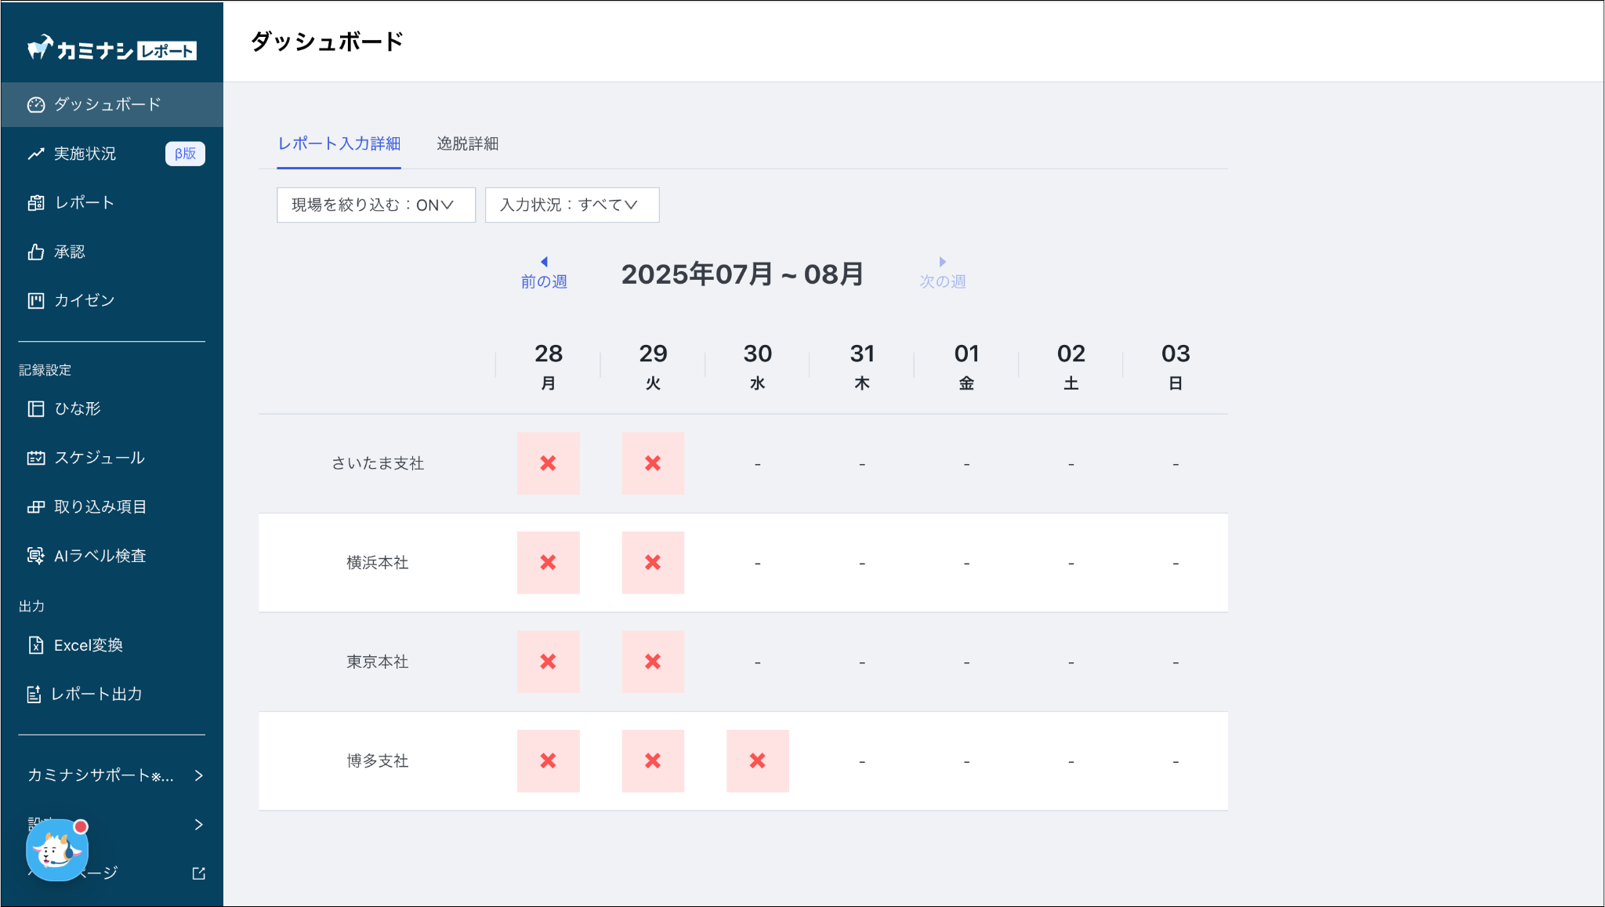The height and width of the screenshot is (907, 1605).
Task: Switch to 逸脱詳細 tab
Action: pyautogui.click(x=467, y=143)
